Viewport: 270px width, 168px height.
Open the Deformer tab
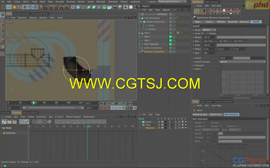244,22
